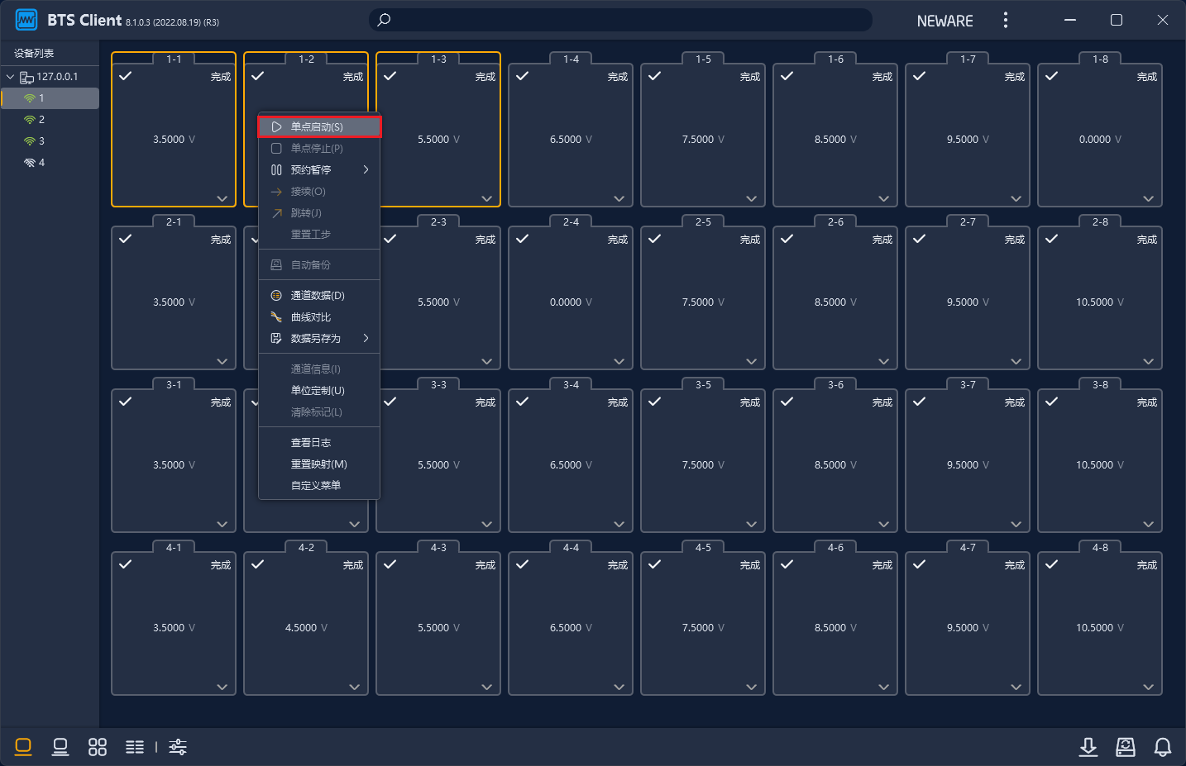Toggle the checkmark on channel 1-4
This screenshot has width=1186, height=766.
point(523,76)
